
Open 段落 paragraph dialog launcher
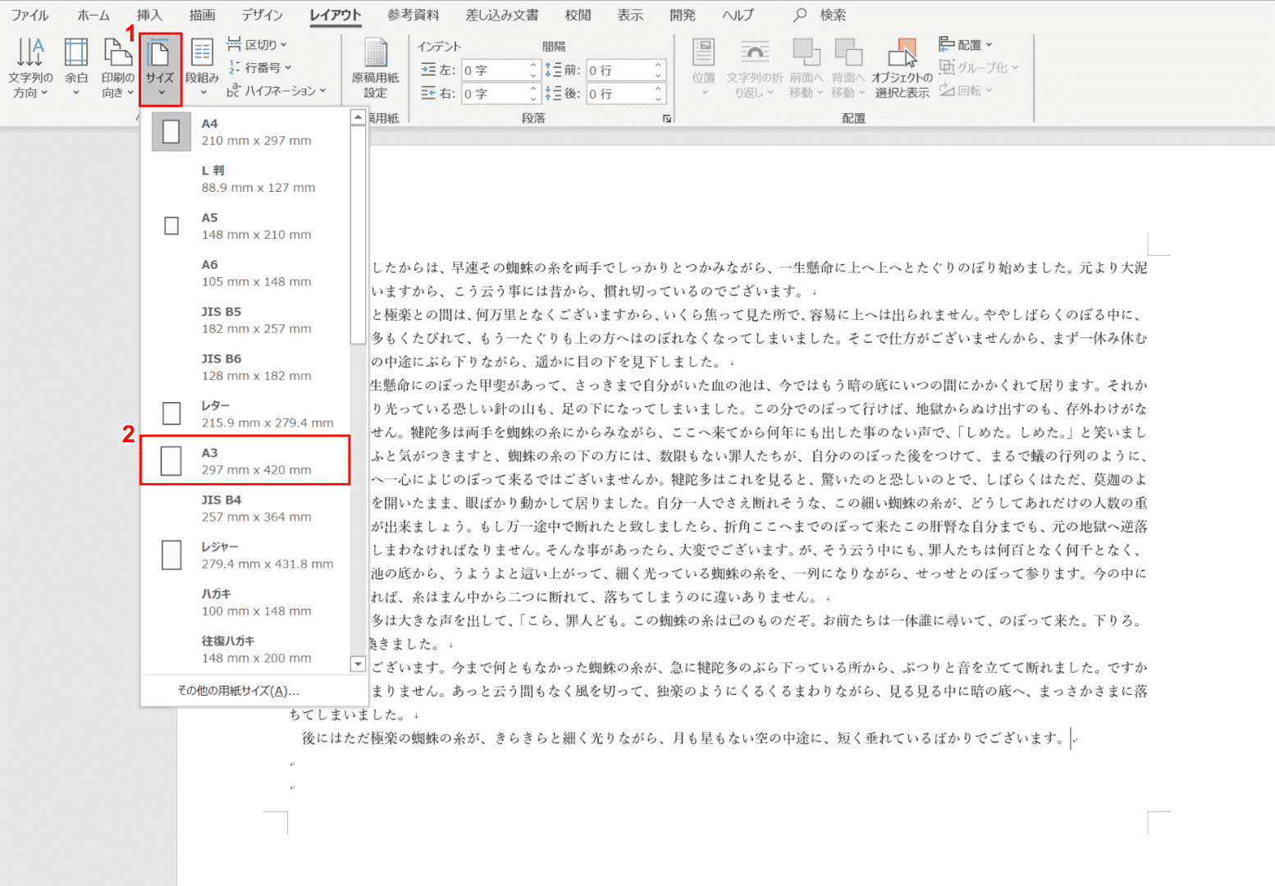coord(667,119)
